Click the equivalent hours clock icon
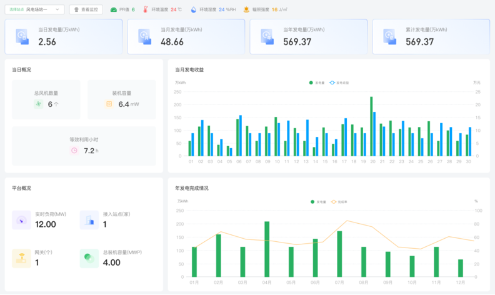 click(x=74, y=151)
